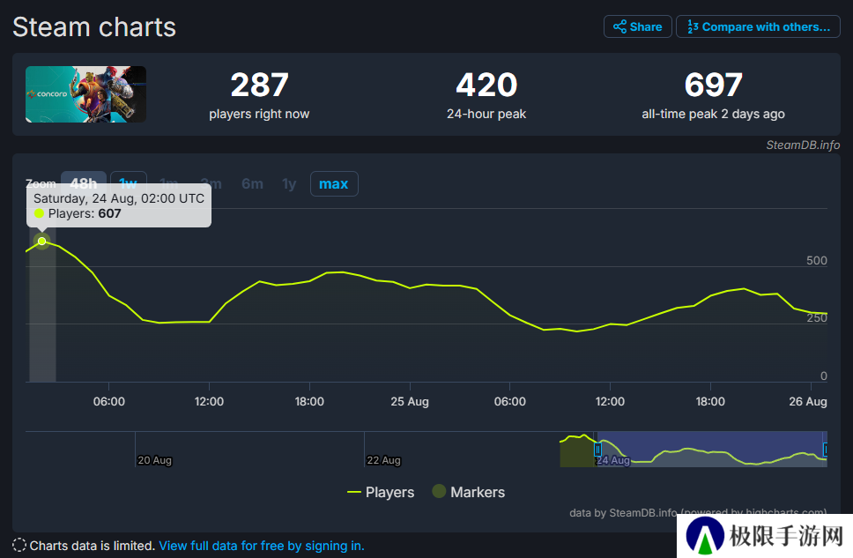The width and height of the screenshot is (853, 558).
Task: Click the 22 Aug navigator label
Action: coord(383,460)
